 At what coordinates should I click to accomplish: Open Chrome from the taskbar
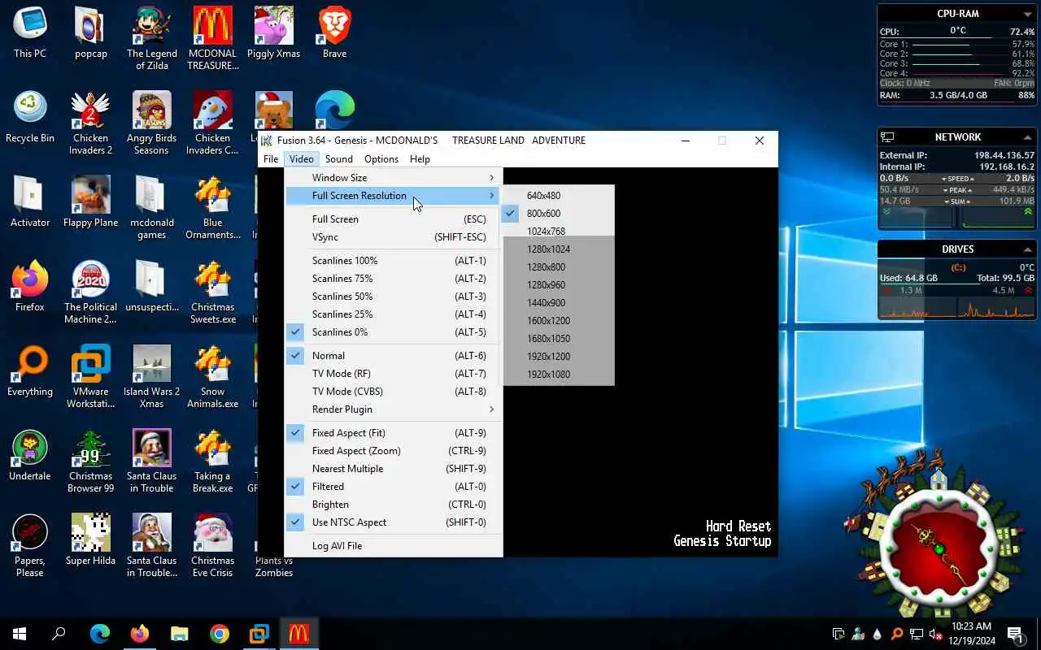pyautogui.click(x=219, y=634)
